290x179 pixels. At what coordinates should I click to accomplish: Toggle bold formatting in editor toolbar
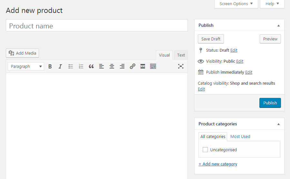pyautogui.click(x=50, y=66)
